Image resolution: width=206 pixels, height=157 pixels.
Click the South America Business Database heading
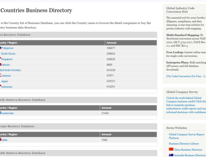23,153
